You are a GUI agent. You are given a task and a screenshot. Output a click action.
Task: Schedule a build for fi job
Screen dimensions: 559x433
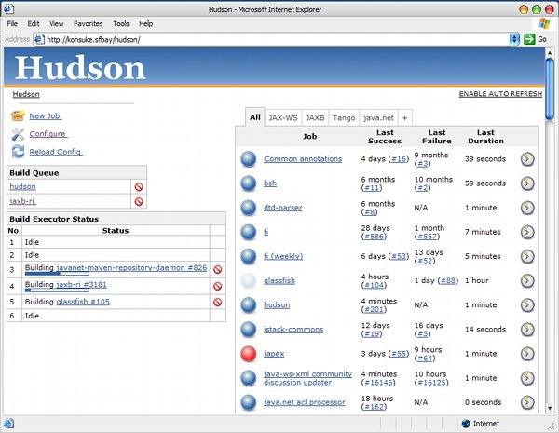527,232
